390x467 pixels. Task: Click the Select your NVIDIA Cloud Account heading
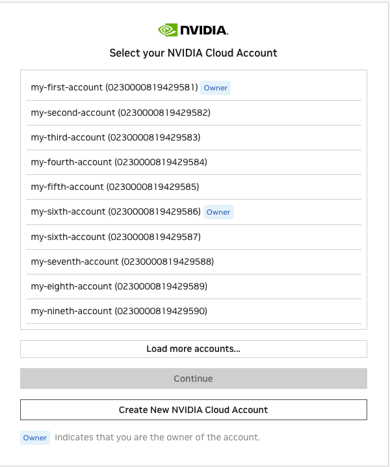pos(193,53)
